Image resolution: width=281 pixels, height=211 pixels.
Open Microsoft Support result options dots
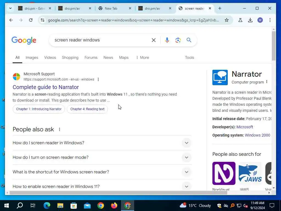click(x=98, y=79)
